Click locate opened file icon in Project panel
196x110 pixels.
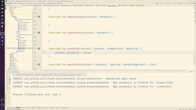coord(24,5)
